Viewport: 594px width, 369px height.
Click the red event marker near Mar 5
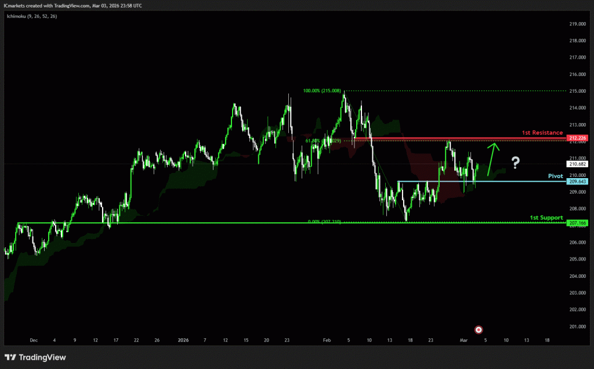pos(479,330)
